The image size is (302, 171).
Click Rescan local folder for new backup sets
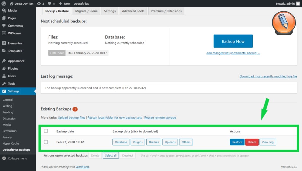pyautogui.click(x=115, y=118)
